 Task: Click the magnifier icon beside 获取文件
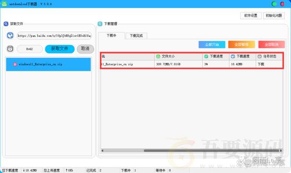click(6, 24)
